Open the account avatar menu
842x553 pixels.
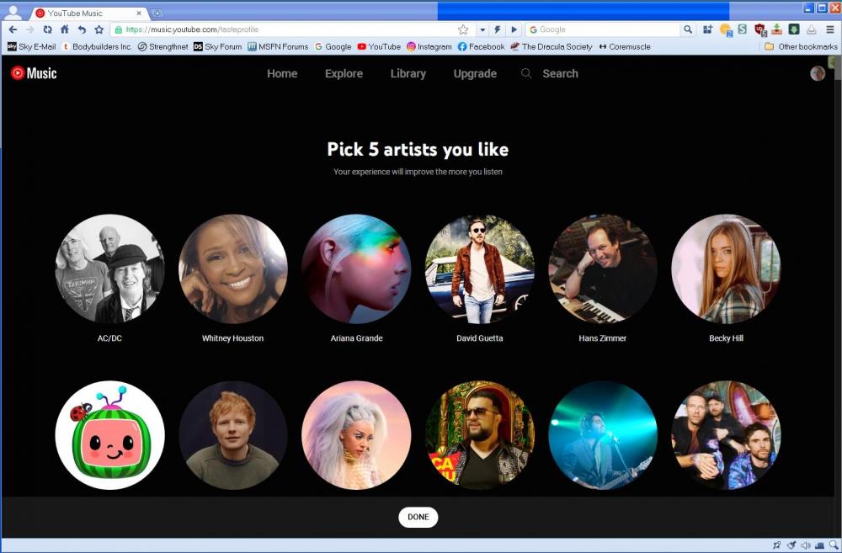coord(818,73)
